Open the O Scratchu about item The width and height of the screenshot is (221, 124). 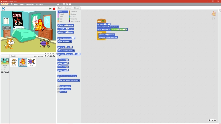(x=40, y=4)
